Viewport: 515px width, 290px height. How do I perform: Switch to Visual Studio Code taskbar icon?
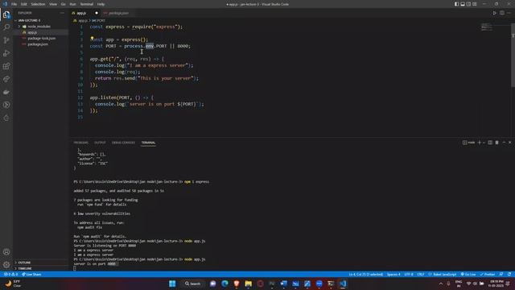tap(343, 284)
